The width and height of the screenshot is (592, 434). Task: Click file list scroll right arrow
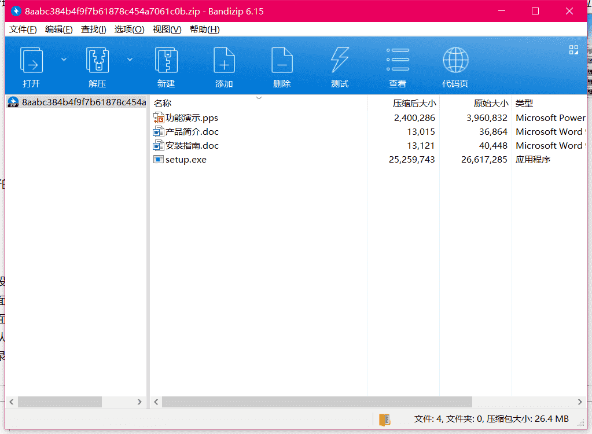click(x=580, y=402)
